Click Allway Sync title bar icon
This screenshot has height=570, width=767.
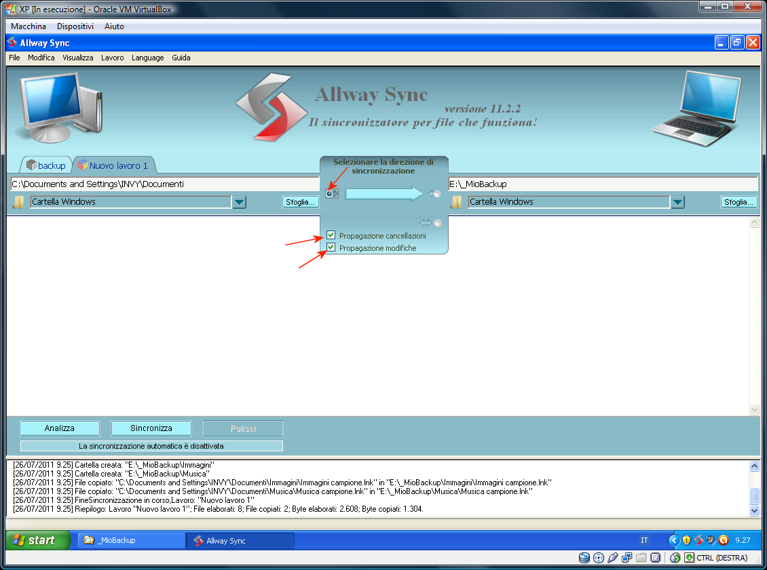click(x=12, y=43)
